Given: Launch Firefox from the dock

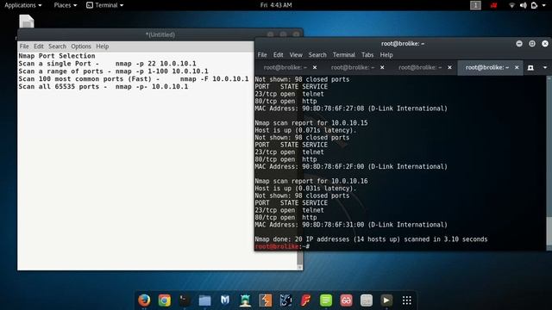Looking at the screenshot, I should 144,301.
